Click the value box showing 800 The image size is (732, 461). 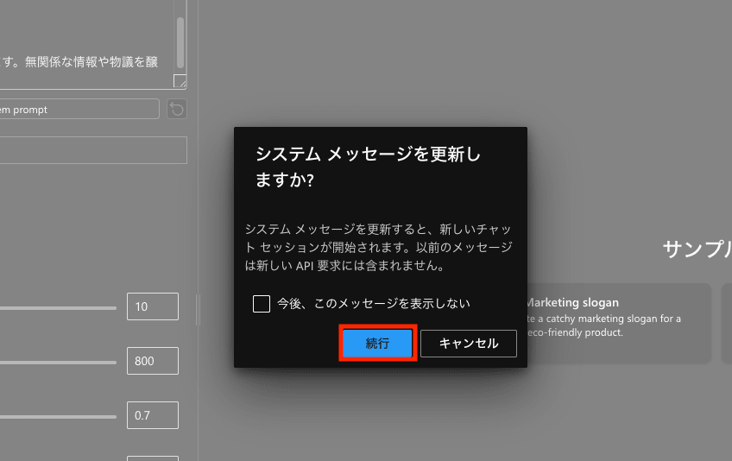pos(153,361)
